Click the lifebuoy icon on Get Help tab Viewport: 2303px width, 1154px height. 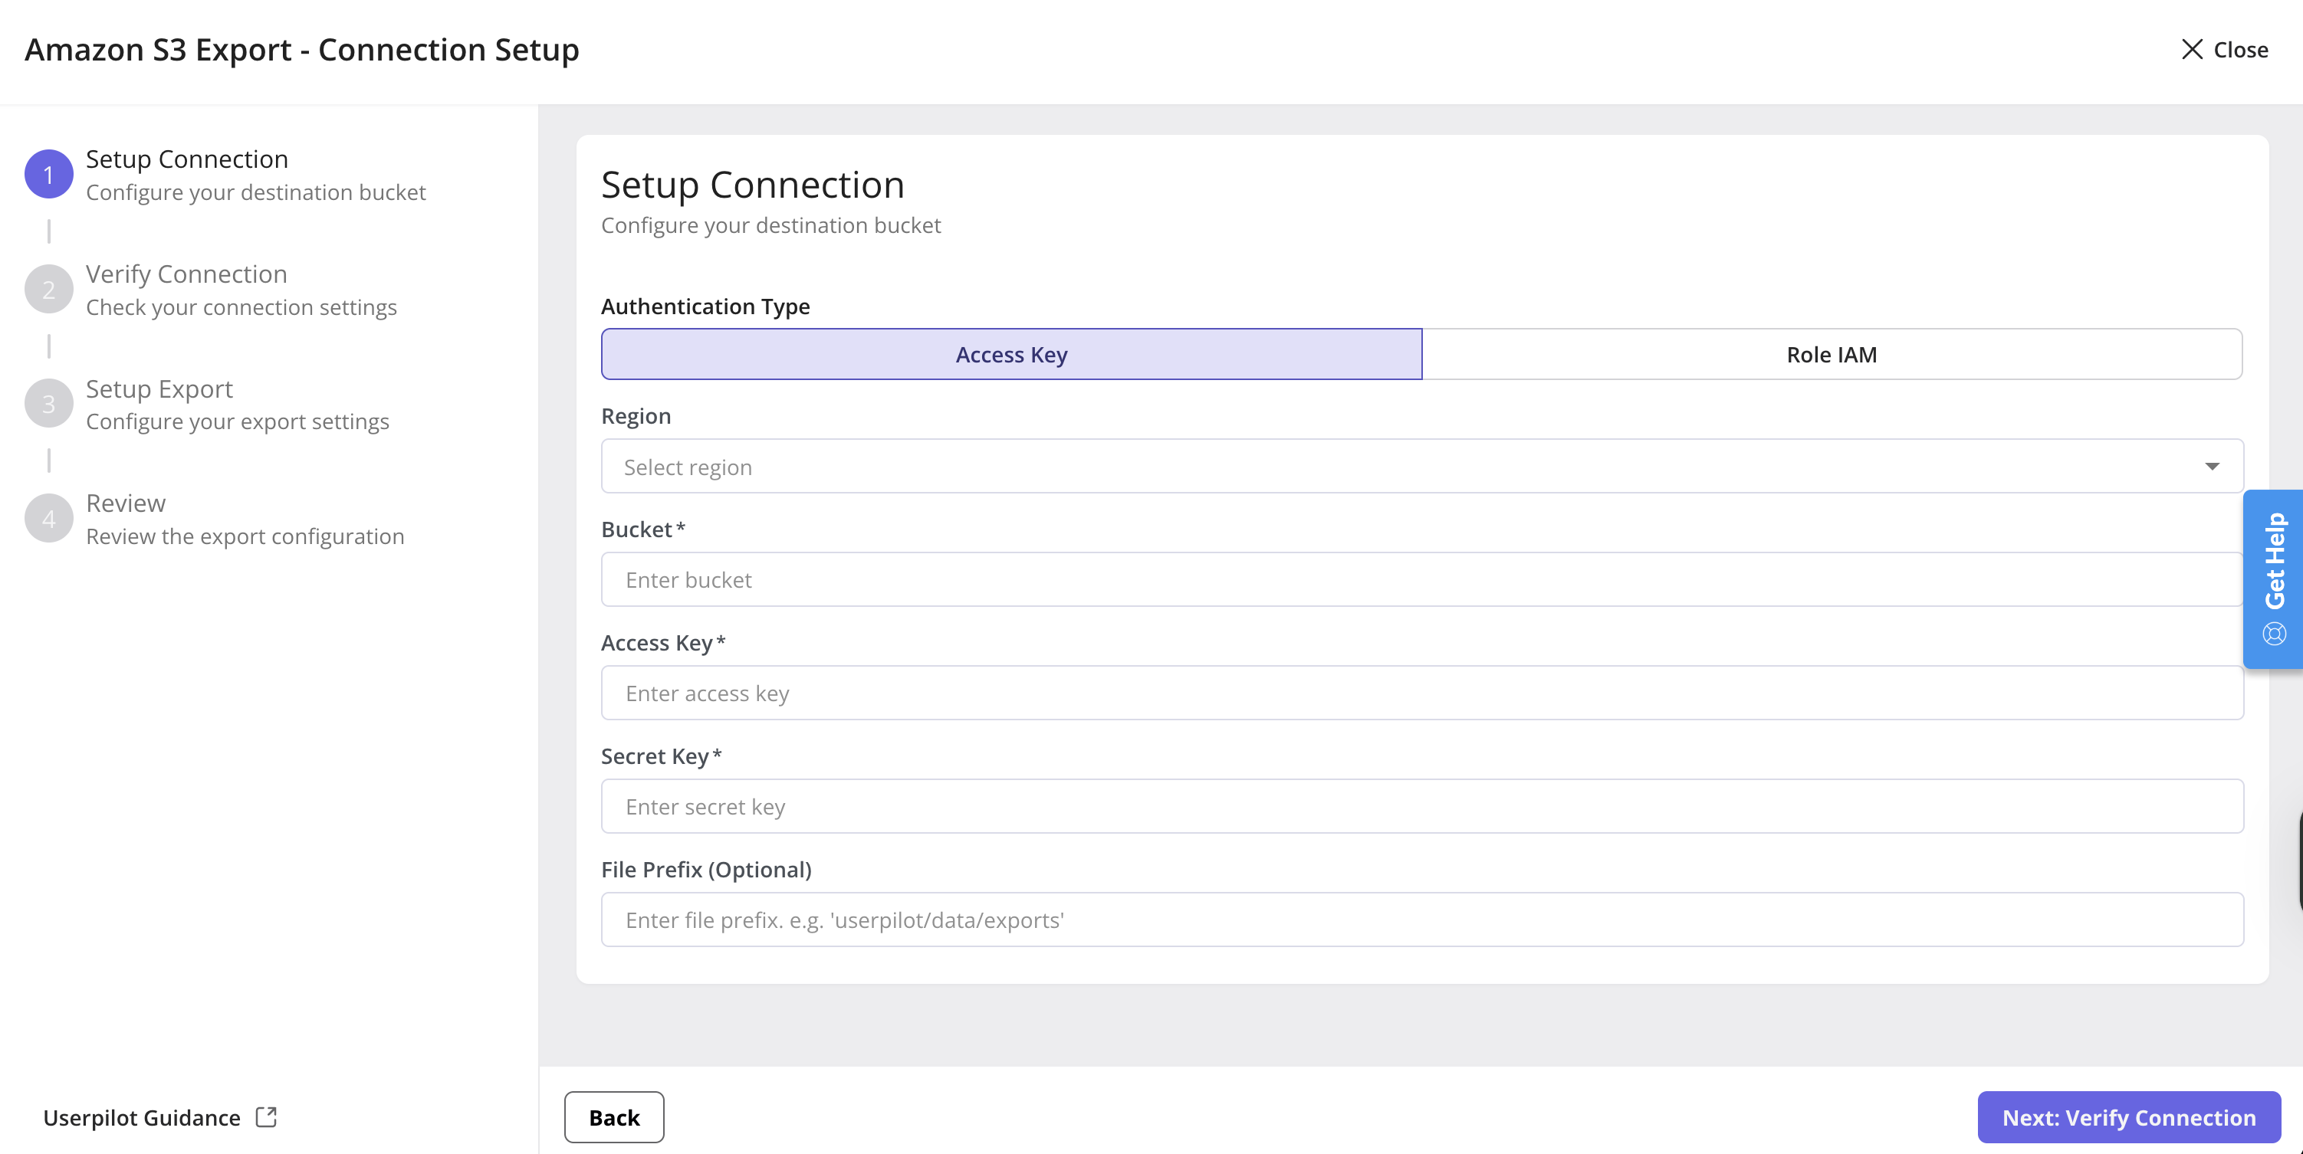[x=2274, y=634]
